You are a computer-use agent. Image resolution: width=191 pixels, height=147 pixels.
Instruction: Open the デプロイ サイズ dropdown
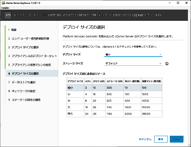[133, 55]
